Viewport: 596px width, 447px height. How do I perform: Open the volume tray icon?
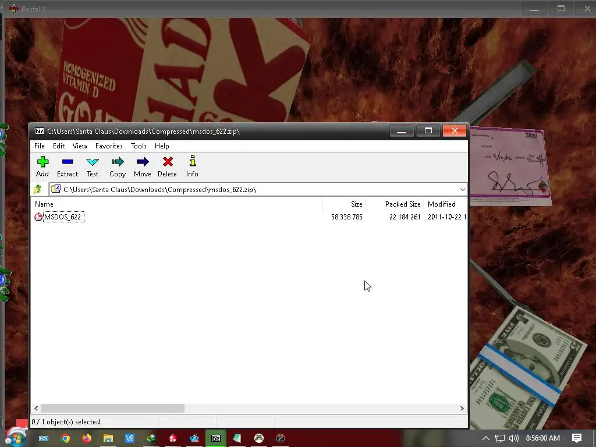coord(513,438)
